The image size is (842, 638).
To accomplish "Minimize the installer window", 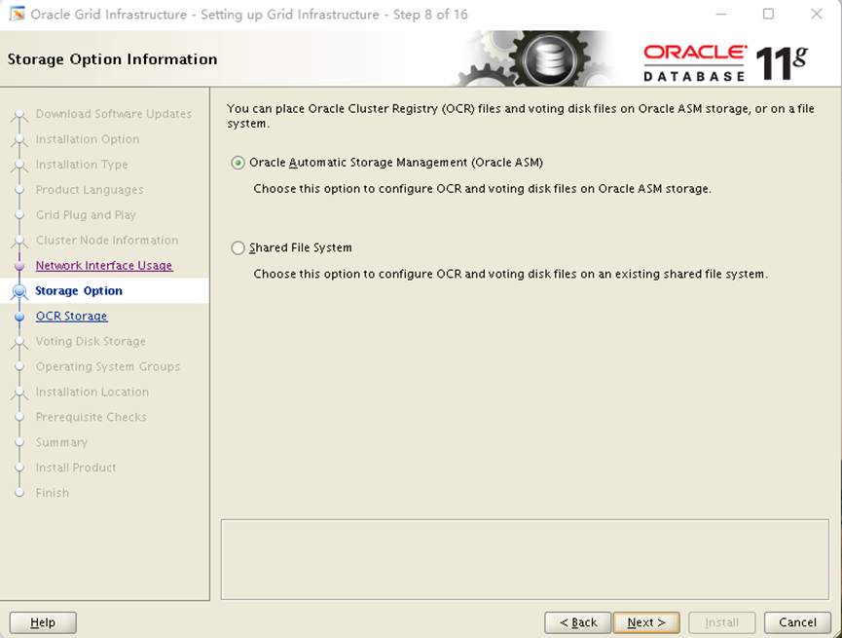I will (721, 14).
